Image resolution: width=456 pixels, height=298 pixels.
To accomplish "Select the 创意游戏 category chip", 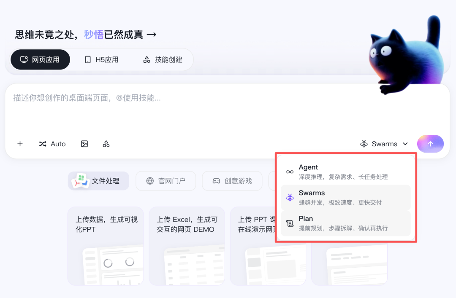I will tap(232, 181).
